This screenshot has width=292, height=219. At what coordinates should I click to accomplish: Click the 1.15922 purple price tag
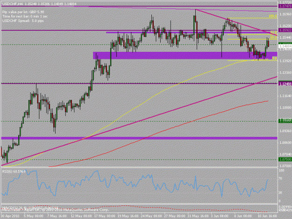point(285,30)
